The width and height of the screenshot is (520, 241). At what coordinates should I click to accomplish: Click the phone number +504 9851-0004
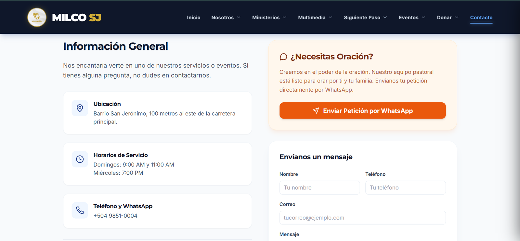pyautogui.click(x=115, y=216)
